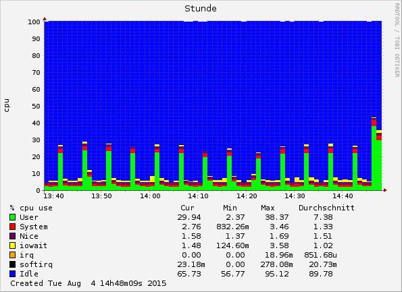The width and height of the screenshot is (402, 292).
Task: Click User current value 29.94
Action: pyautogui.click(x=189, y=217)
